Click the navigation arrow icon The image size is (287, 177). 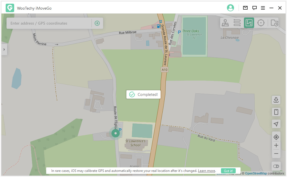pyautogui.click(x=276, y=124)
